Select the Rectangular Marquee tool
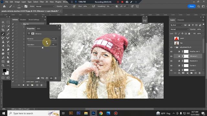This screenshot has width=207, height=116. pos(8,22)
